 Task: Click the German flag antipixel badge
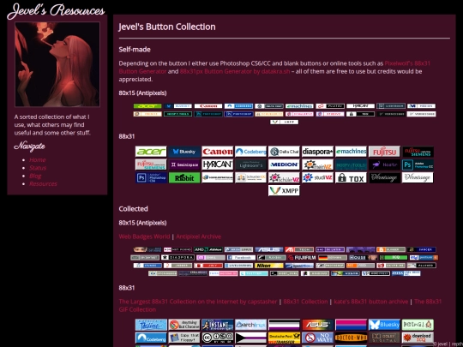point(333,258)
